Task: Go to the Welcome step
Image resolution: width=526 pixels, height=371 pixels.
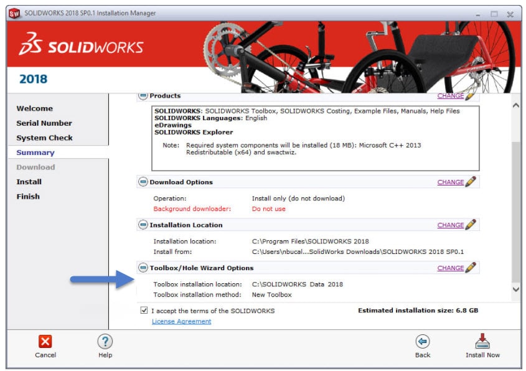Action: click(35, 108)
